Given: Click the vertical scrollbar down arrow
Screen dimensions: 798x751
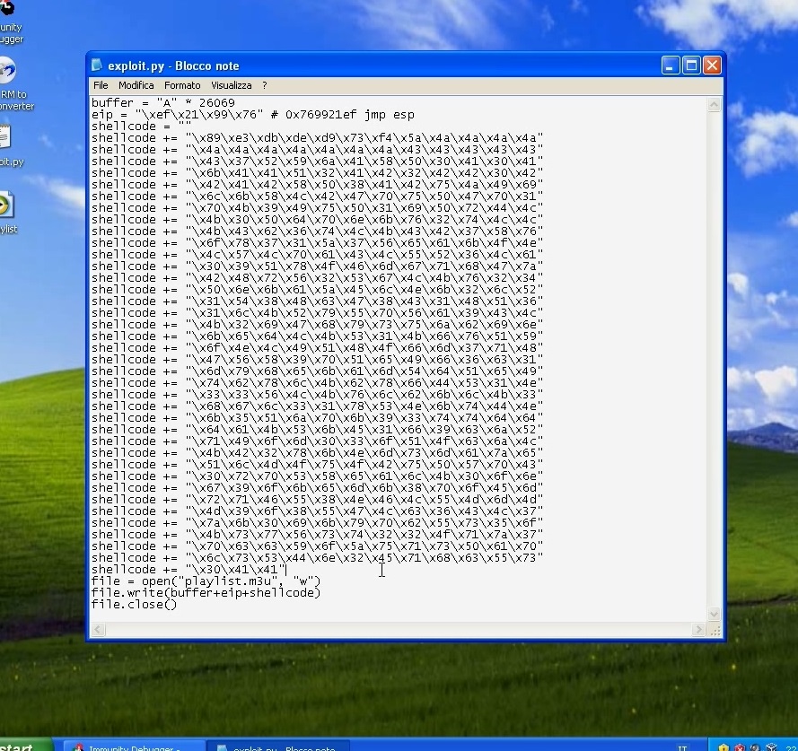Looking at the screenshot, I should (714, 614).
